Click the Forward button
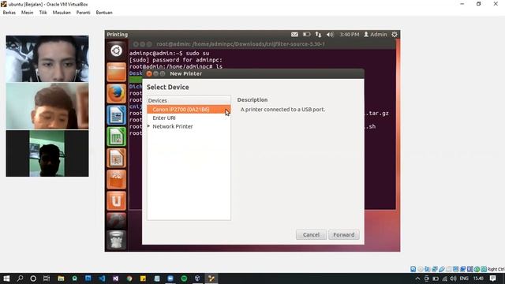 344,235
